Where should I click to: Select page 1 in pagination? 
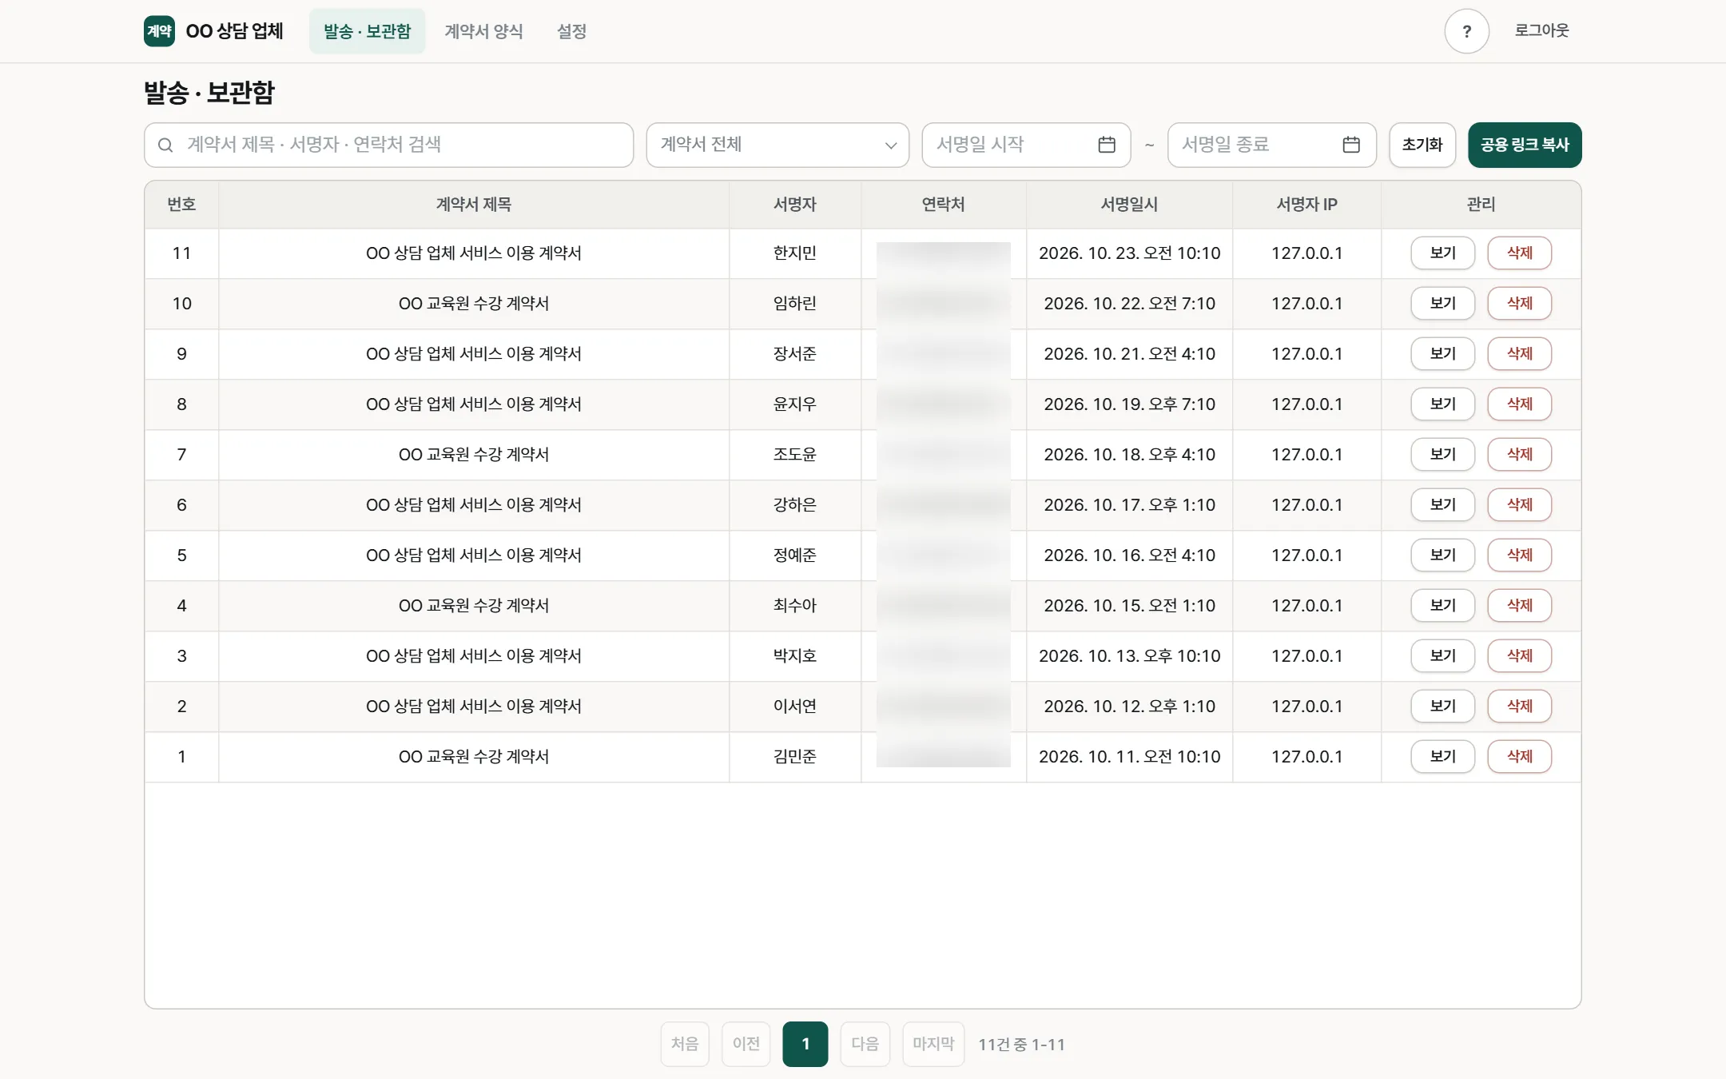(805, 1044)
